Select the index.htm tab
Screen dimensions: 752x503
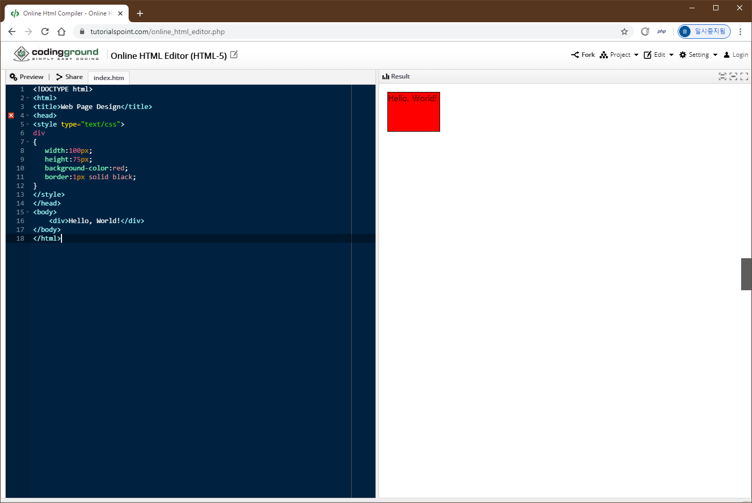coord(108,78)
